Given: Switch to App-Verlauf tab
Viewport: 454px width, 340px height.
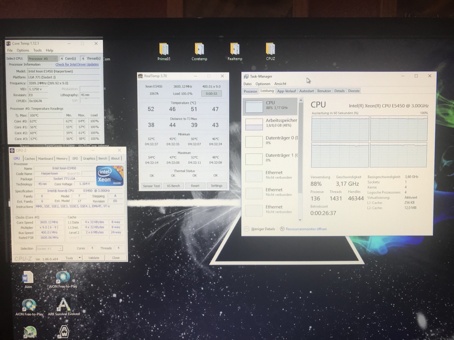Looking at the screenshot, I should coord(287,91).
